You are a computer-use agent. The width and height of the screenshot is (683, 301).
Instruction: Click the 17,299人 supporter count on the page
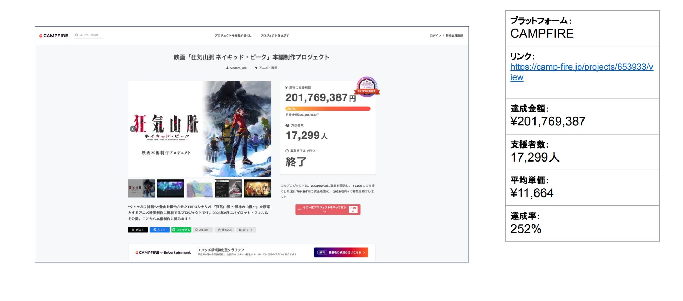click(306, 136)
